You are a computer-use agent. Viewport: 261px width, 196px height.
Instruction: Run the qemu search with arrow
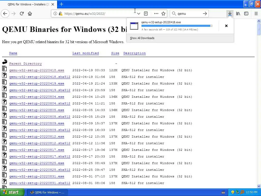click(x=205, y=14)
